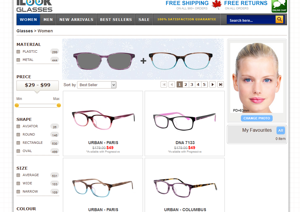
Task: Enable the Aviator shape filter
Action: 18,126
